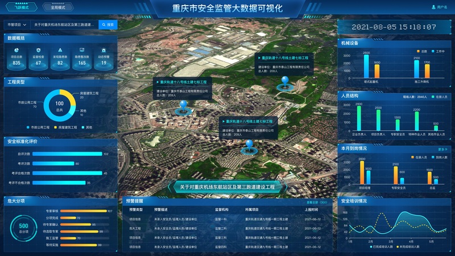
Task: Click the 发现隐患数 warning triangle icon
Action: 60,50
